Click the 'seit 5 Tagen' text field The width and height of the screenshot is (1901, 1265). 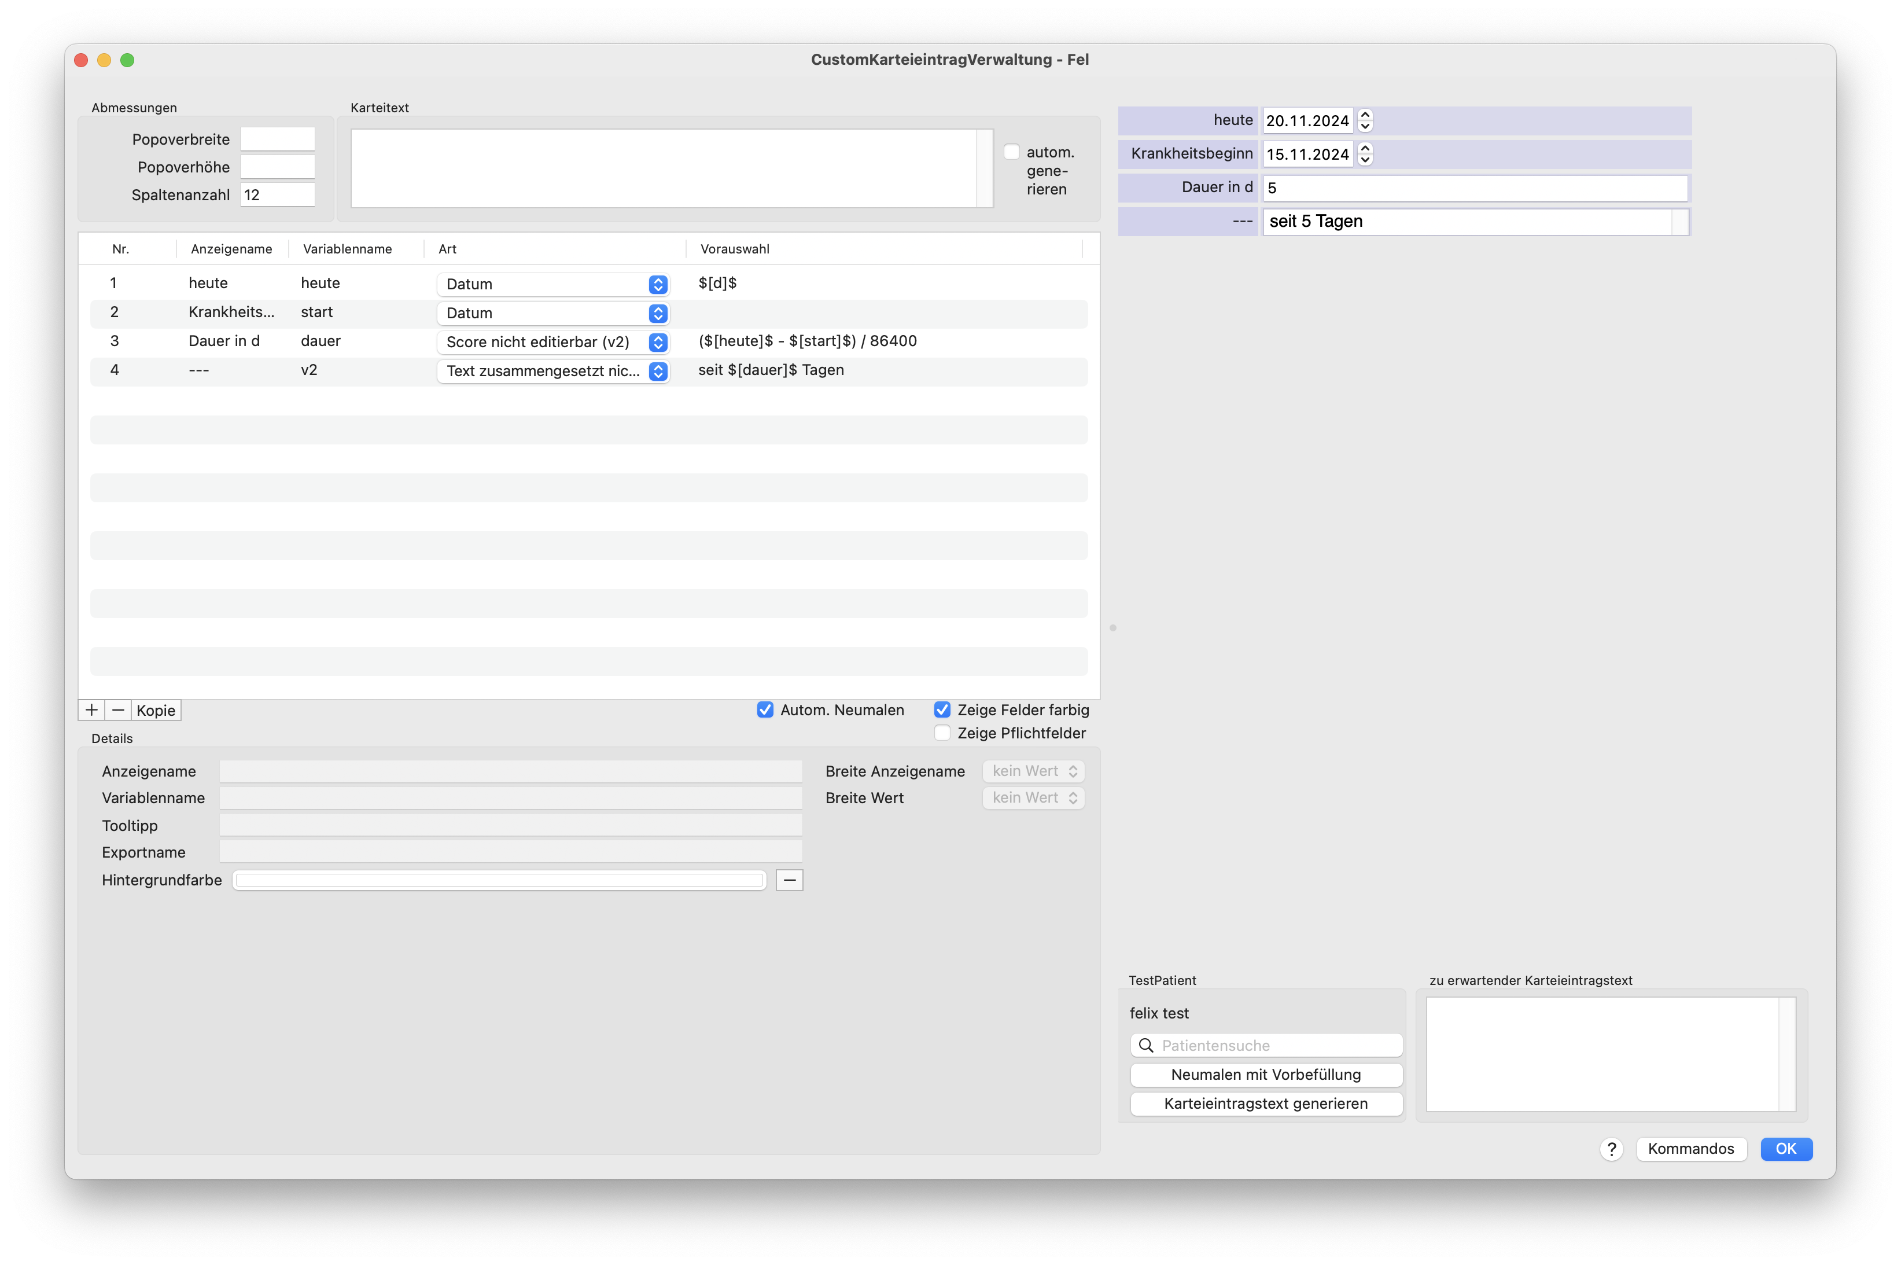pyautogui.click(x=1467, y=222)
